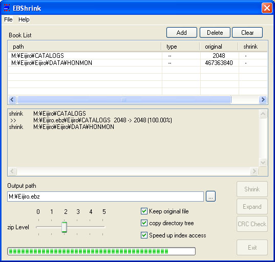Select the M:¥Eijiro¥CATALOGS row
The height and width of the screenshot is (262, 275).
tap(138, 56)
